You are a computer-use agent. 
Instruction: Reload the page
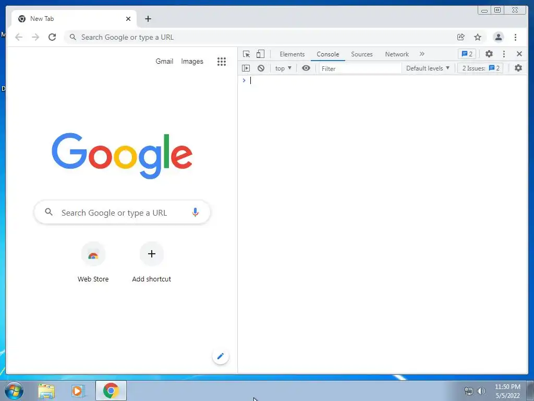click(x=52, y=37)
